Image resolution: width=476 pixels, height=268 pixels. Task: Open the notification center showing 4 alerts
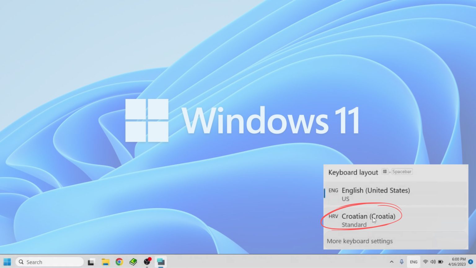(x=470, y=261)
